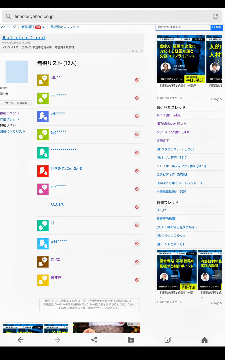This screenshot has height=360, width=225.
Task: Open the ソフトバンク(株)【9434】 thread link
Action: (x=173, y=132)
